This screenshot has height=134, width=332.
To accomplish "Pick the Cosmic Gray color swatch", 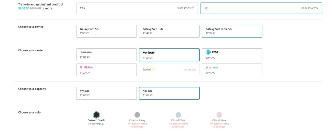I will [137, 115].
